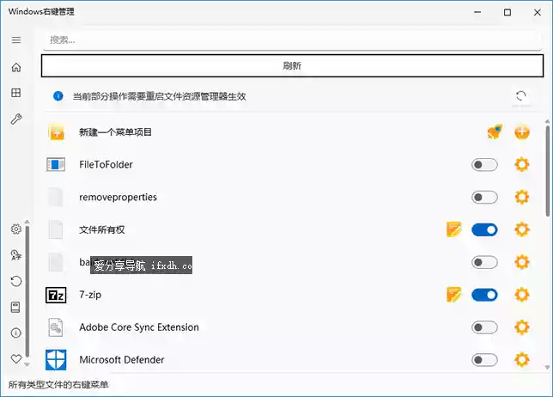The image size is (553, 397).
Task: Enable the Adobe Core Sync Extension toggle
Action: 484,327
